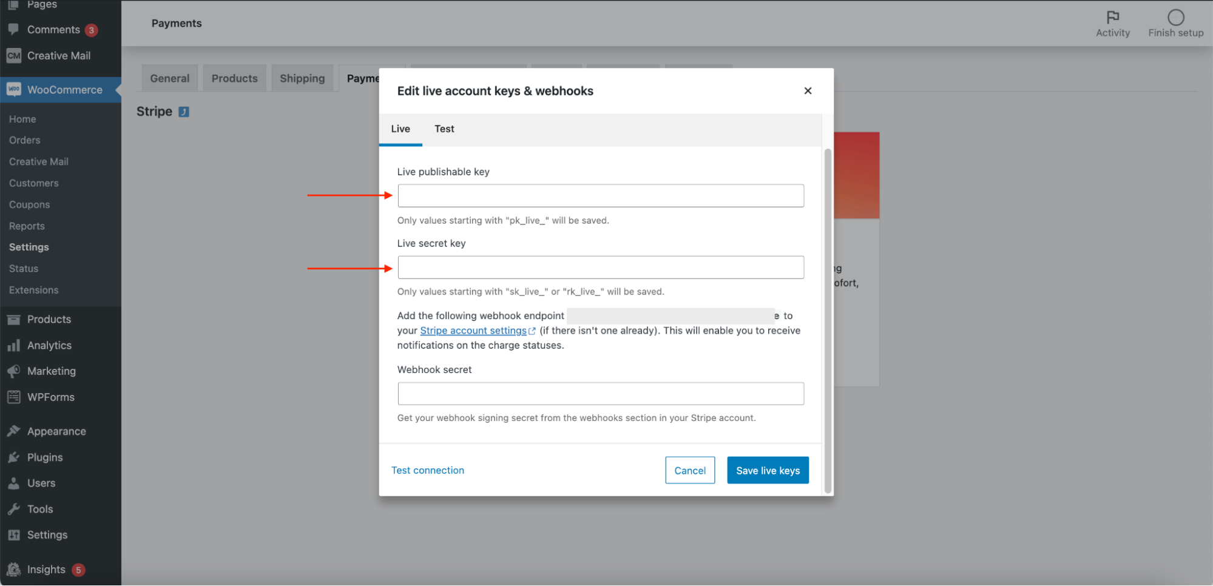
Task: Switch to the Test keys tab
Action: coord(444,129)
